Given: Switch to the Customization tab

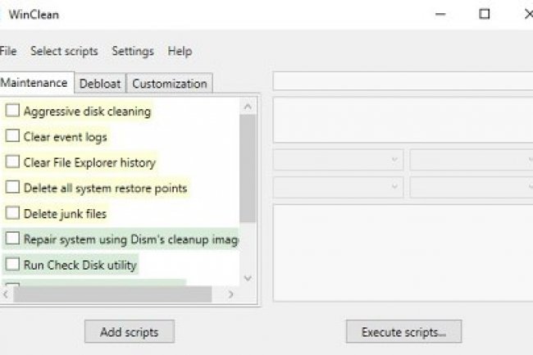Looking at the screenshot, I should tap(169, 84).
